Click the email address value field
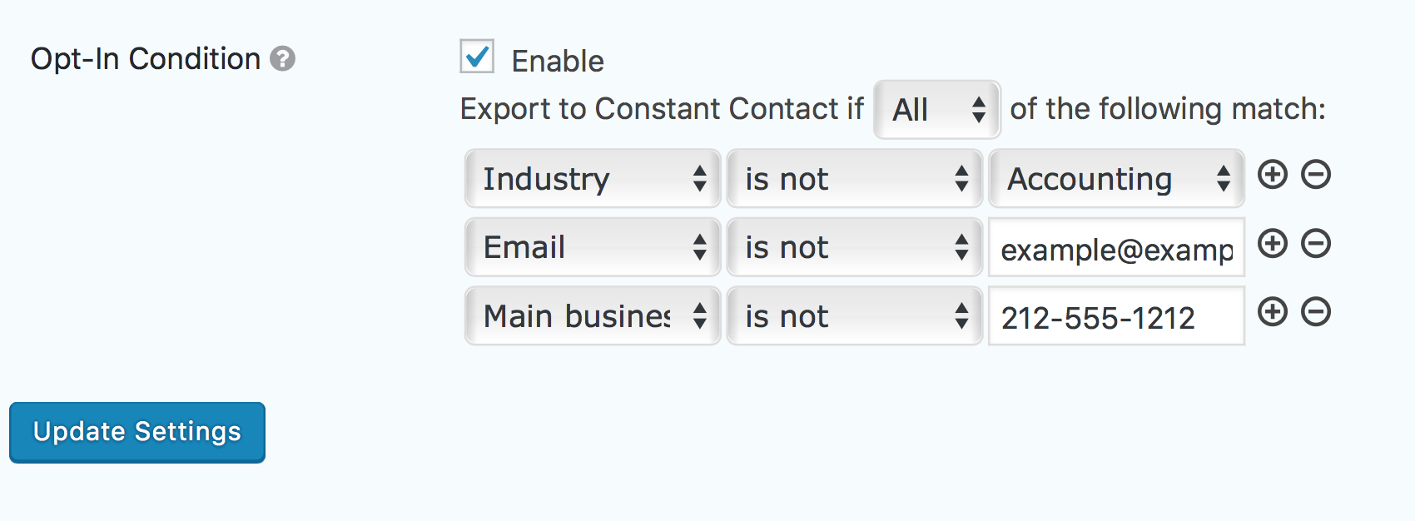 1116,248
